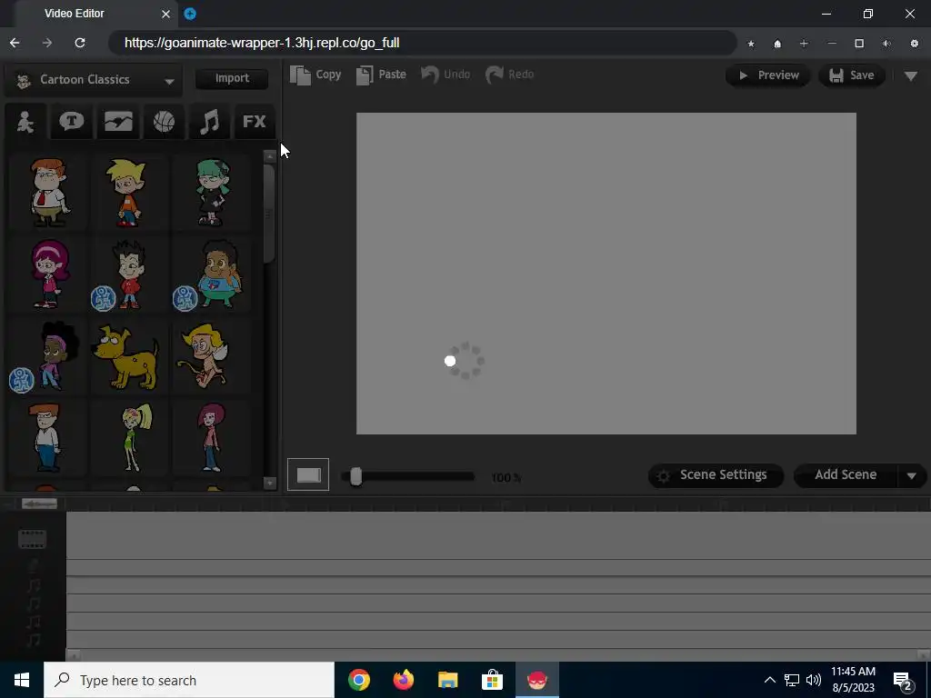This screenshot has height=698, width=931.
Task: Click Add Scene button
Action: pyautogui.click(x=846, y=475)
